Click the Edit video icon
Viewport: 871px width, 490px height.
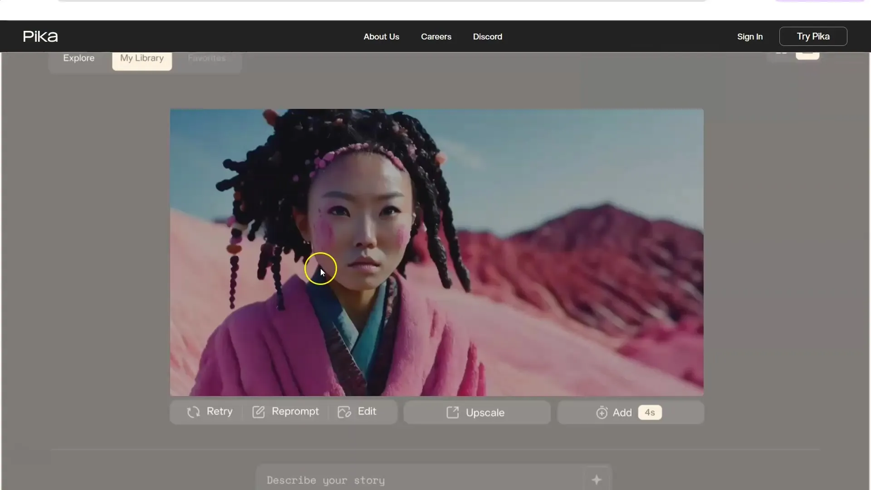[344, 411]
